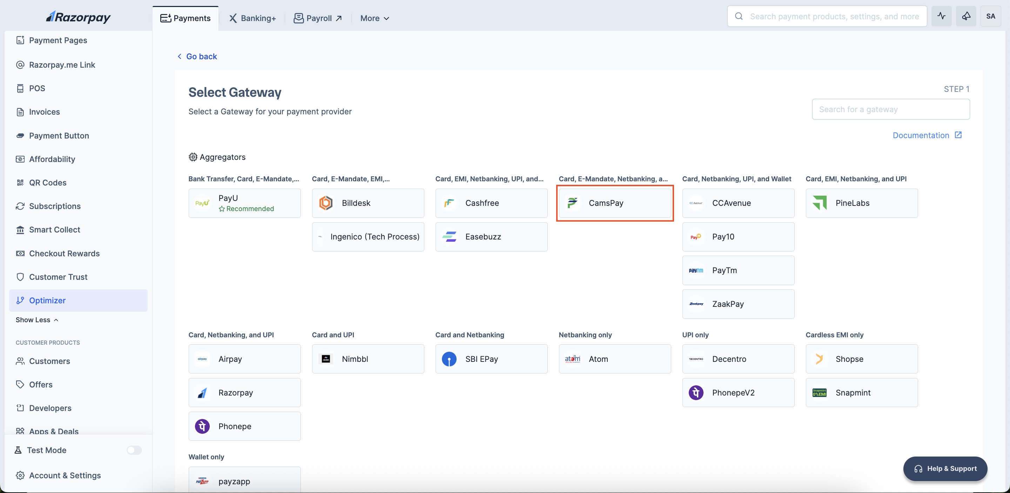The height and width of the screenshot is (493, 1010).
Task: Switch to the Payments tab
Action: coord(186,18)
